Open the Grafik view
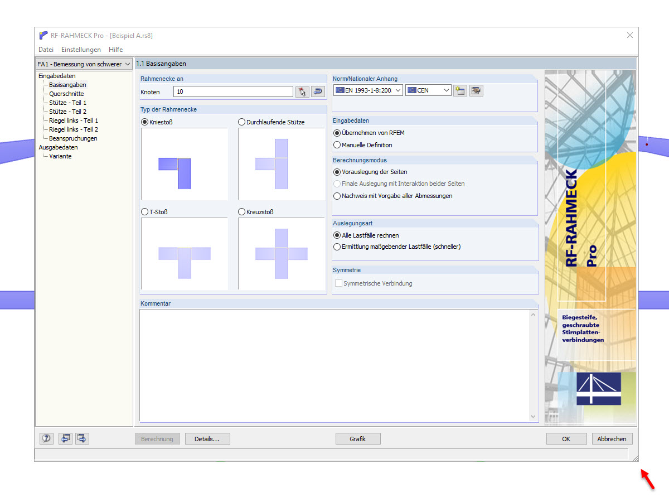The image size is (669, 502). pyautogui.click(x=358, y=438)
